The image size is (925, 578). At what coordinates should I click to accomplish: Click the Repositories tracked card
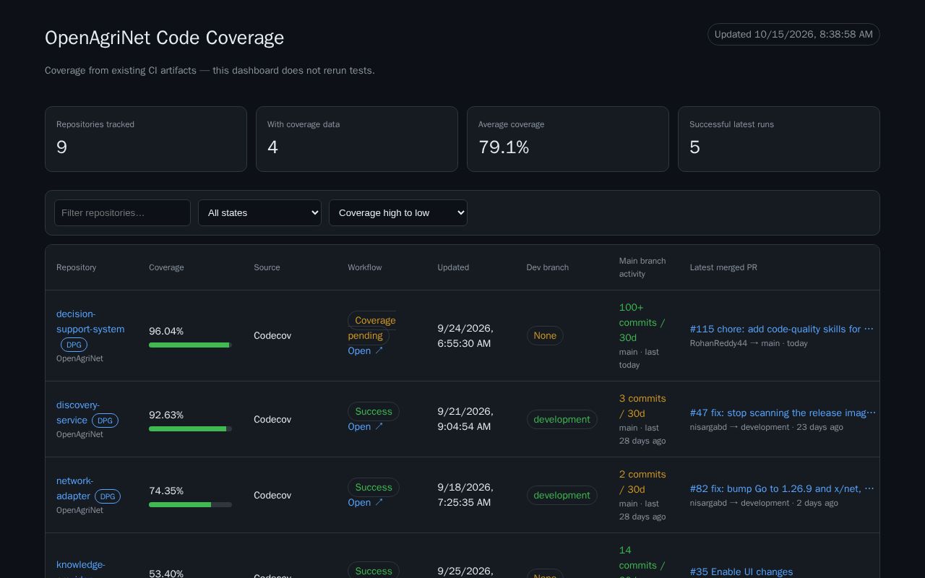(x=146, y=139)
